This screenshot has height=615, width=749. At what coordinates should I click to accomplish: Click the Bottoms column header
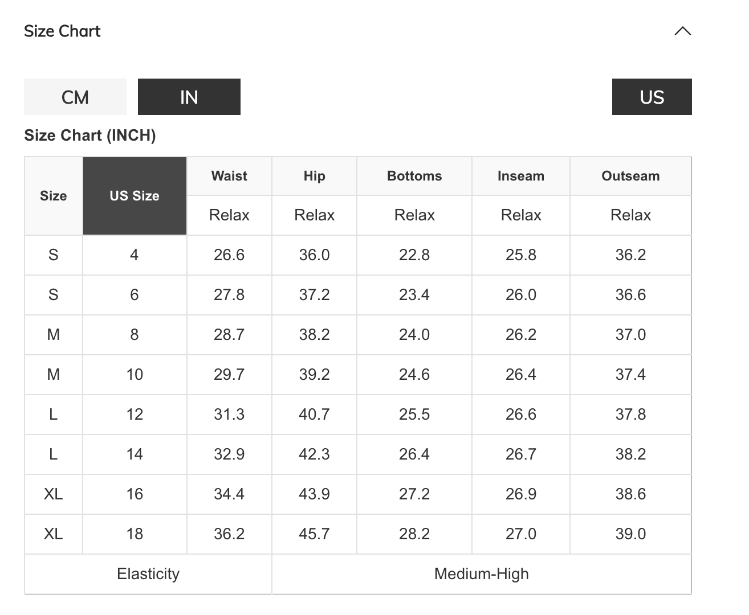point(414,176)
